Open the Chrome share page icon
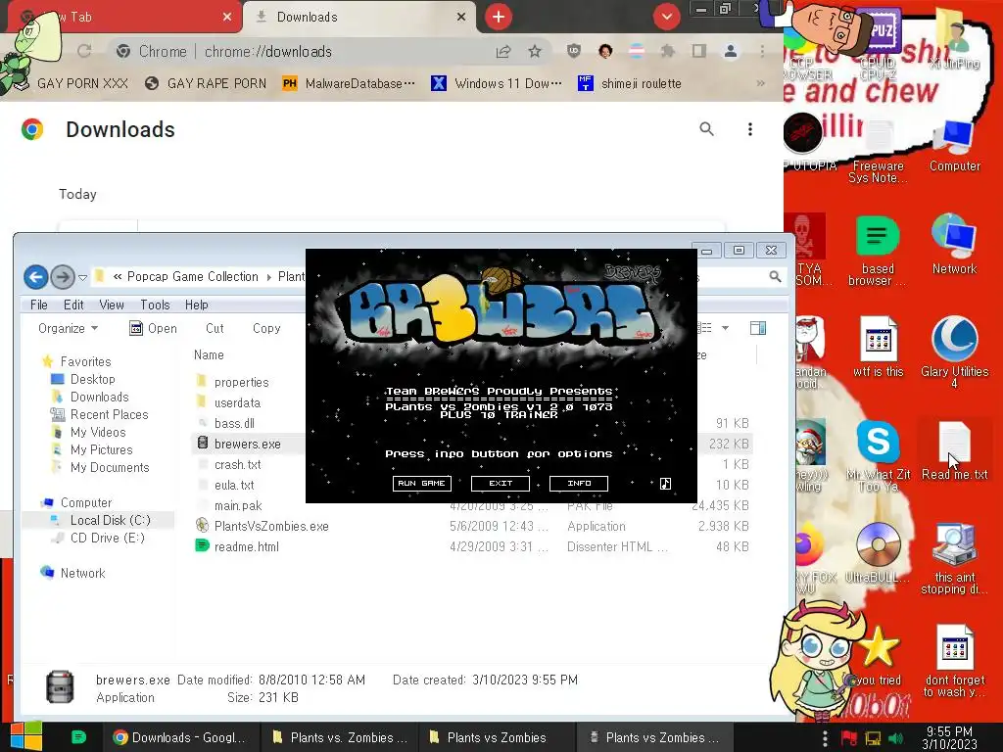Image resolution: width=1003 pixels, height=752 pixels. (503, 51)
